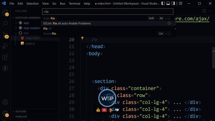Toggle secondary side bar layout icon

[173, 3]
